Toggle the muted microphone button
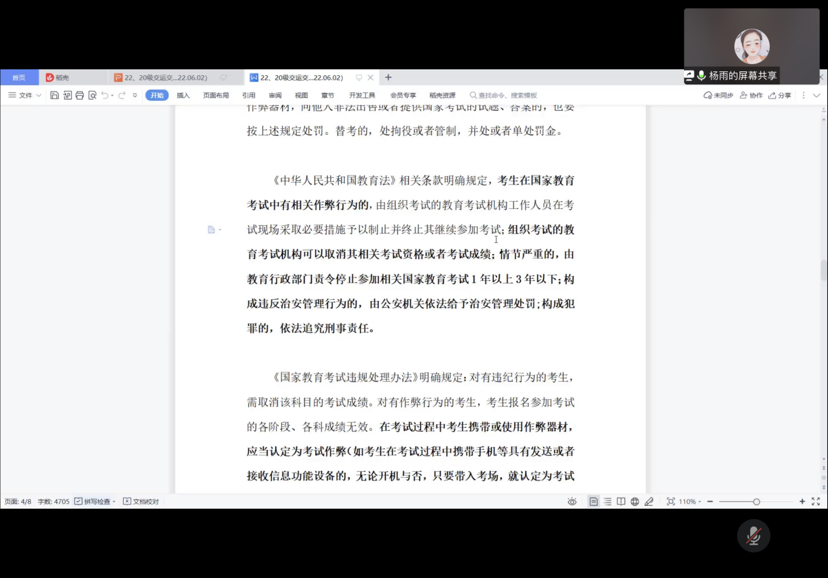 [753, 535]
